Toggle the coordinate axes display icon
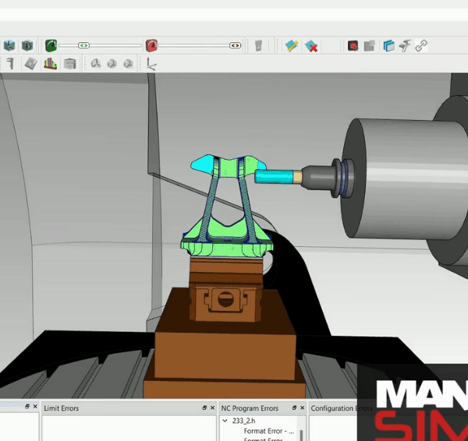Viewport: 468px width, 441px height. pyautogui.click(x=151, y=64)
